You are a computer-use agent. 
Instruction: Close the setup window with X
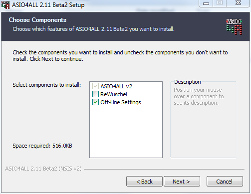click(238, 3)
